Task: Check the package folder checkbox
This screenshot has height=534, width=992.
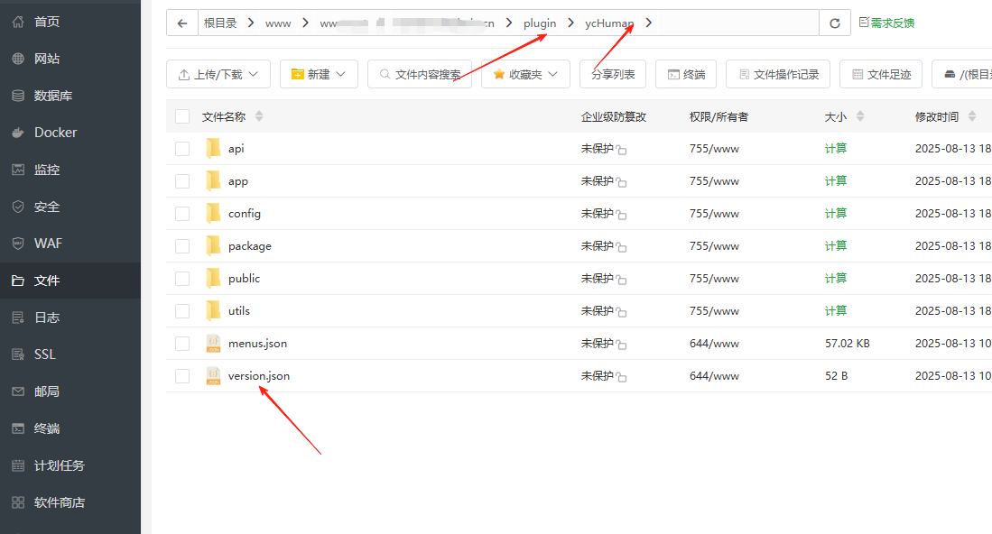Action: point(182,246)
